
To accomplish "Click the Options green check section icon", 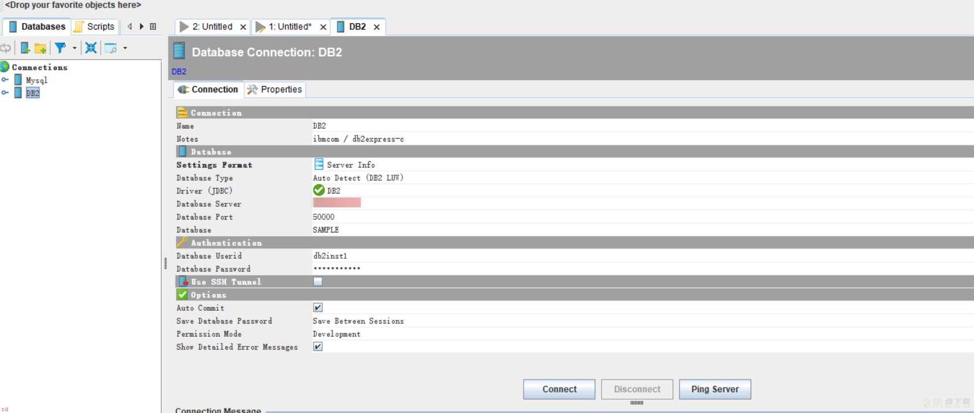I will (x=182, y=295).
